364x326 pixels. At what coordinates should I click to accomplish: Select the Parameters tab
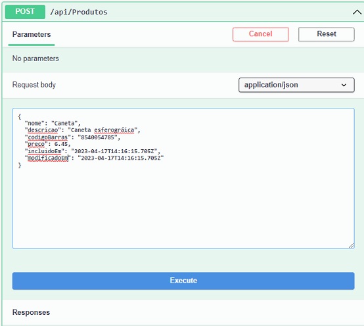pos(32,34)
